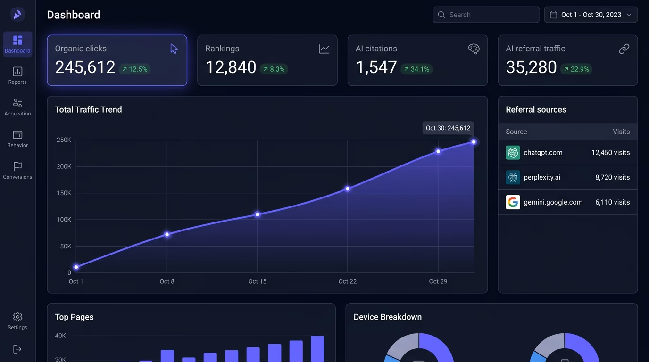Viewport: 649px width, 362px height.
Task: Click the cursor icon on Organic clicks card
Action: pos(174,49)
